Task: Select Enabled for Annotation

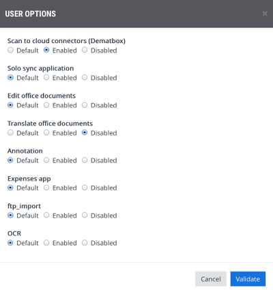Action: [46, 160]
